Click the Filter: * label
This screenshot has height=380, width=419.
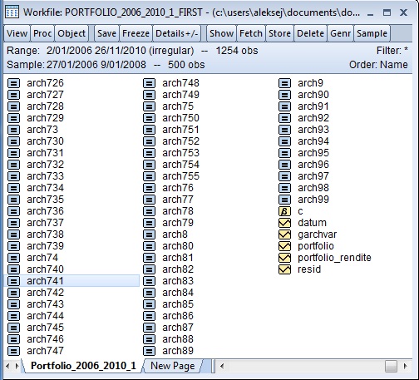click(x=392, y=51)
